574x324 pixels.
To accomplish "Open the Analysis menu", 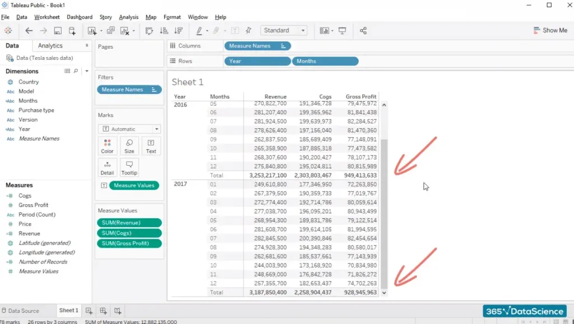I will [x=129, y=17].
